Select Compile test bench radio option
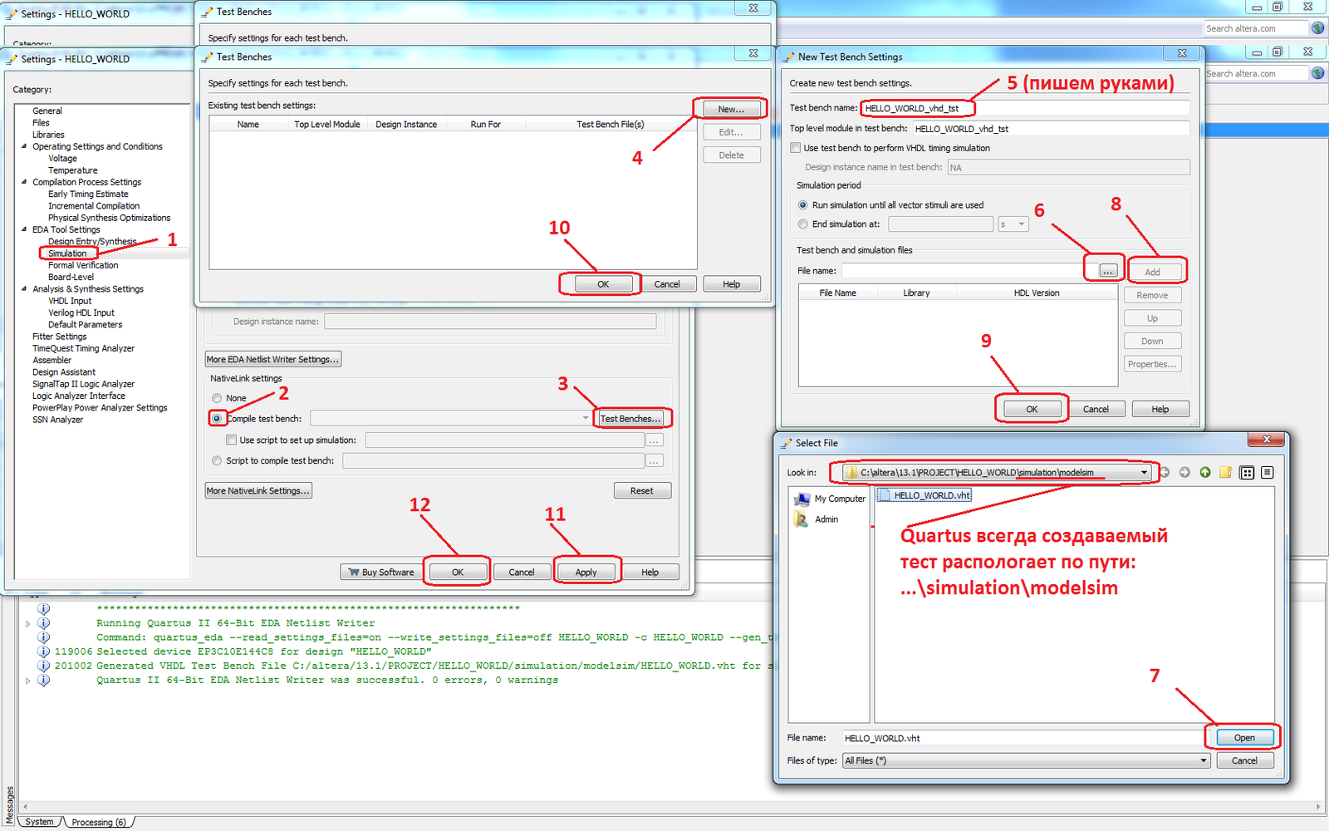Viewport: 1329px width, 831px height. click(x=217, y=419)
